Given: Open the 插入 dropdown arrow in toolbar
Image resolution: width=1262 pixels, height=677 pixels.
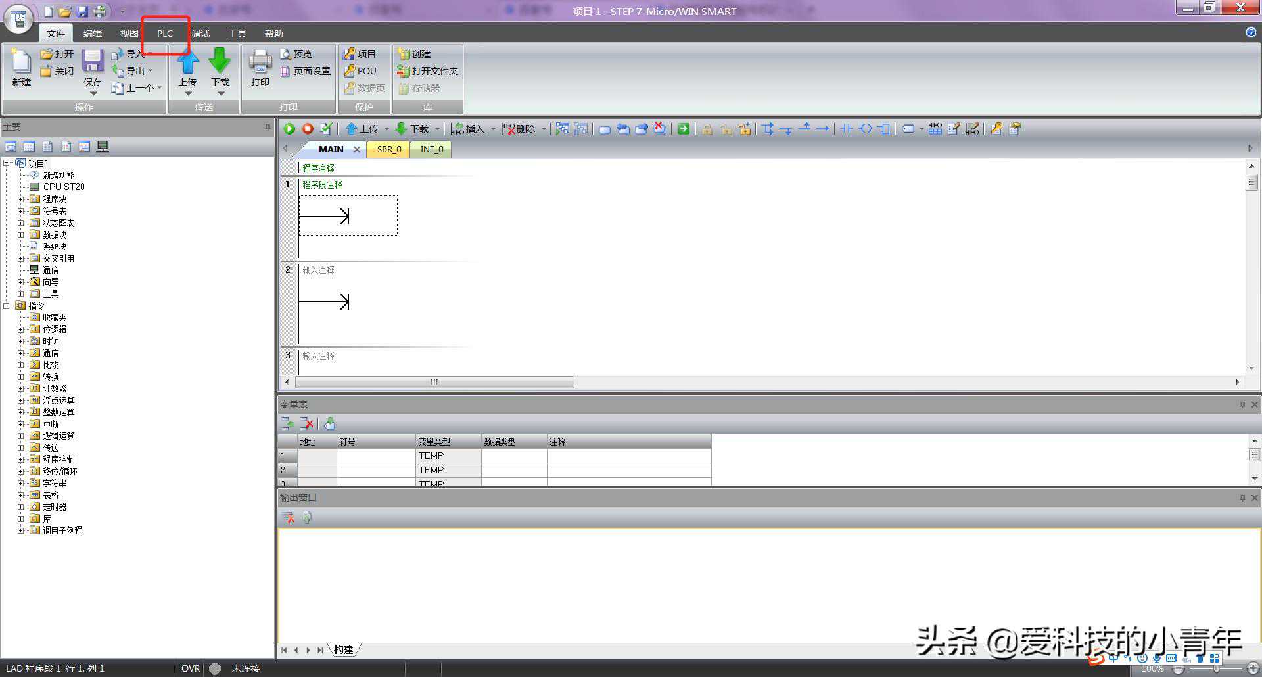Looking at the screenshot, I should point(493,129).
